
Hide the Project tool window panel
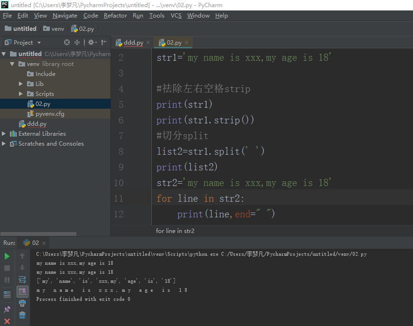tap(104, 42)
